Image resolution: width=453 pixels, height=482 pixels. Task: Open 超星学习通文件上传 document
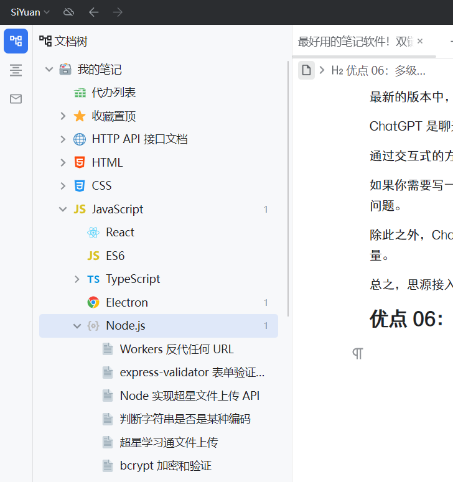pyautogui.click(x=169, y=443)
